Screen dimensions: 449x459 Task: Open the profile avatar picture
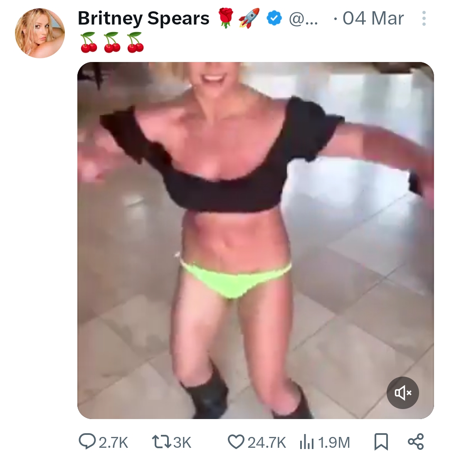(40, 33)
